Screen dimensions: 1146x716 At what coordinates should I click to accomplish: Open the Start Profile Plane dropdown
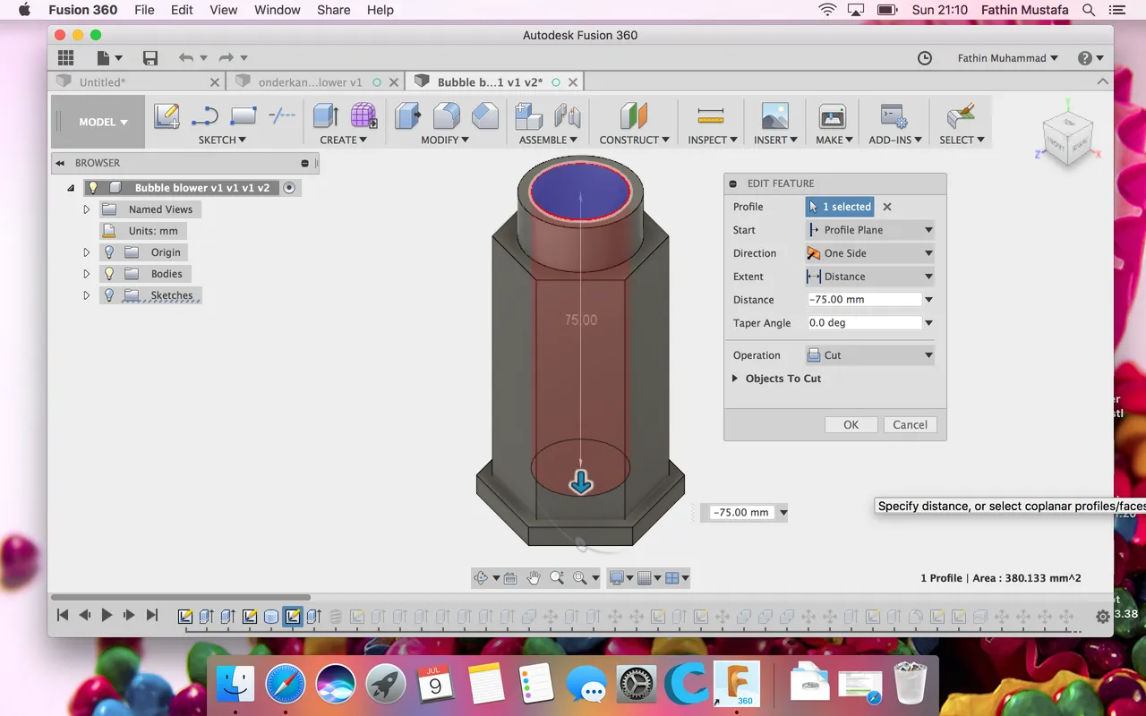869,230
